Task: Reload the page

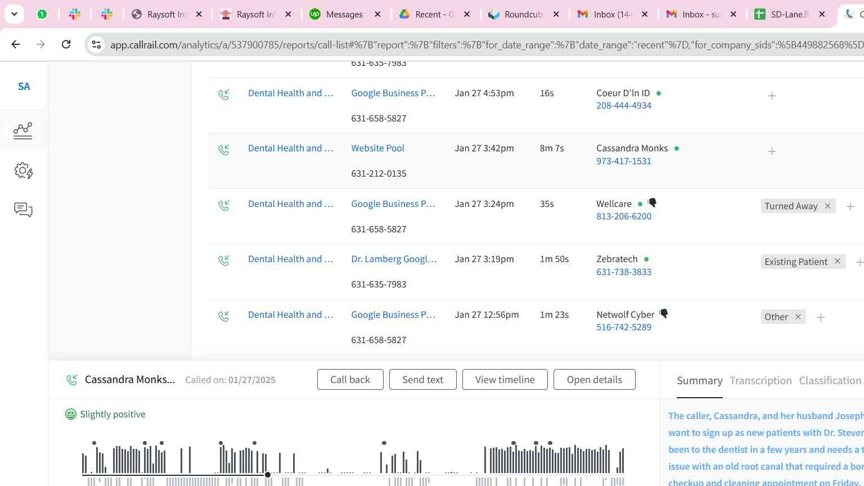Action: [66, 44]
